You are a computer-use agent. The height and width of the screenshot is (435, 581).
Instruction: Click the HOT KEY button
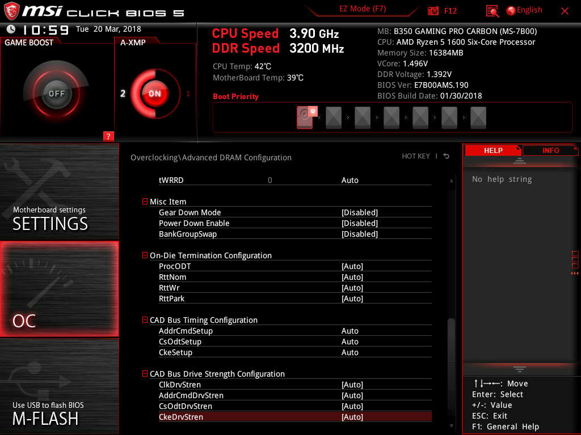point(416,156)
